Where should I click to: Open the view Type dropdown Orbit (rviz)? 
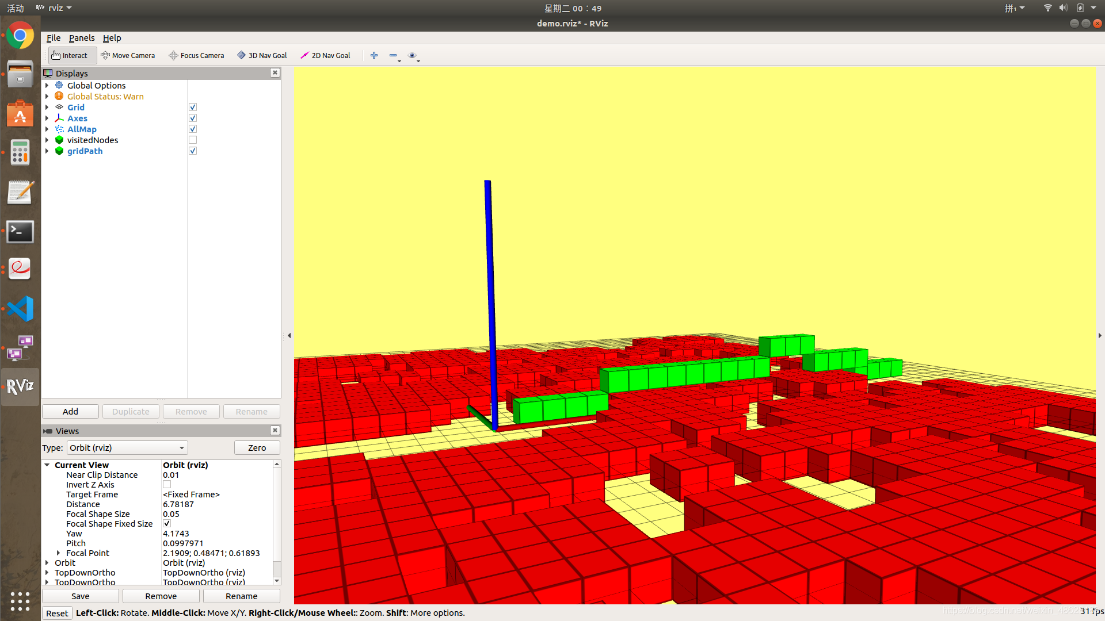point(127,448)
